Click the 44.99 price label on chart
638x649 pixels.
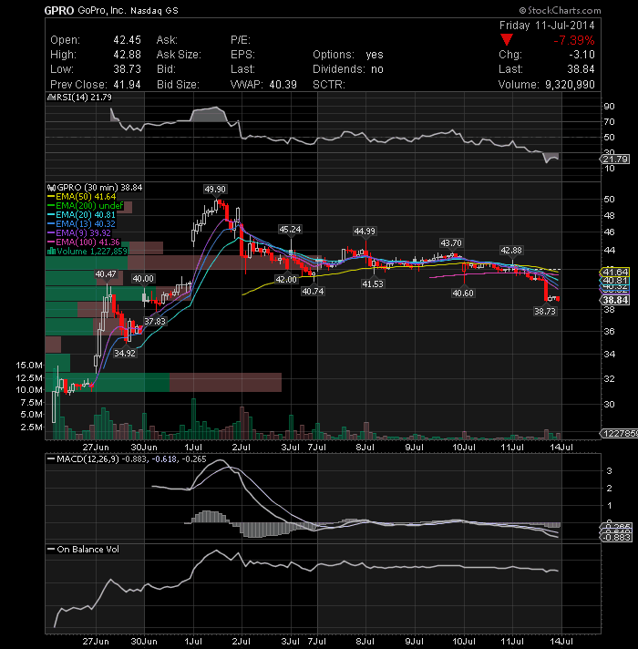pos(365,231)
